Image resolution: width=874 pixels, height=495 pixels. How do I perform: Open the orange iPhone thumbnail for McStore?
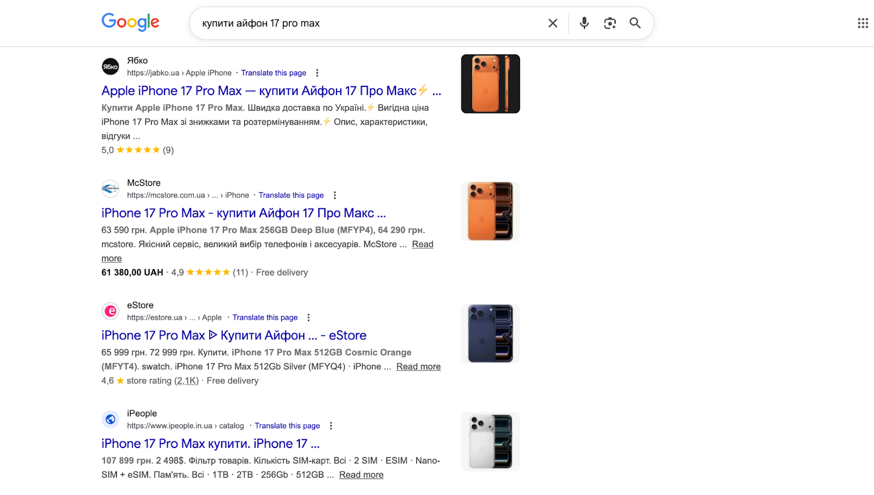[491, 211]
